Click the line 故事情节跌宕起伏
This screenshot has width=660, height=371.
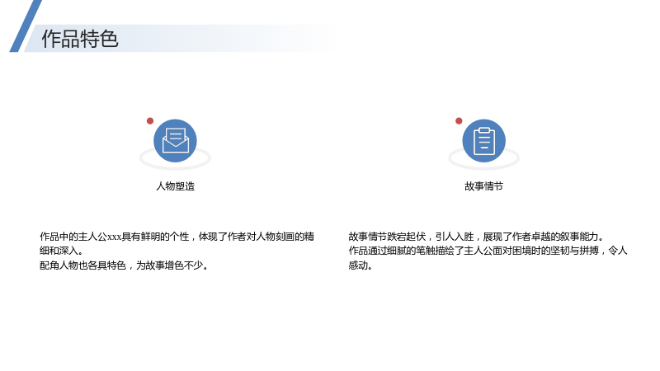(x=476, y=237)
